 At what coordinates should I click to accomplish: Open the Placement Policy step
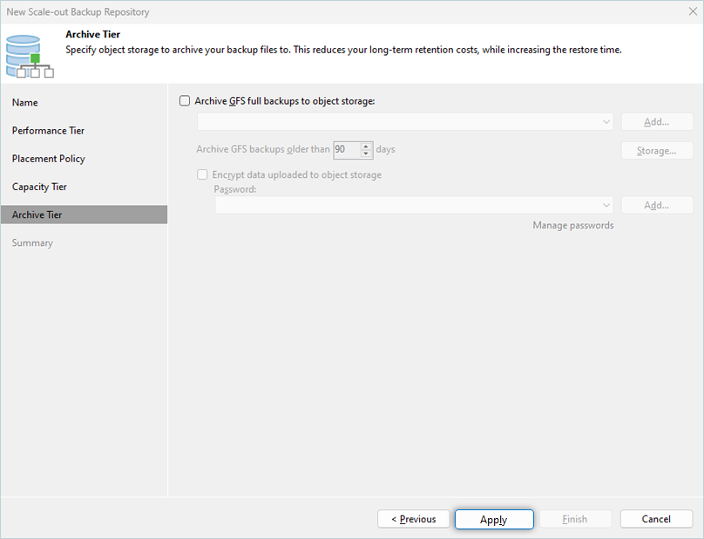[48, 159]
